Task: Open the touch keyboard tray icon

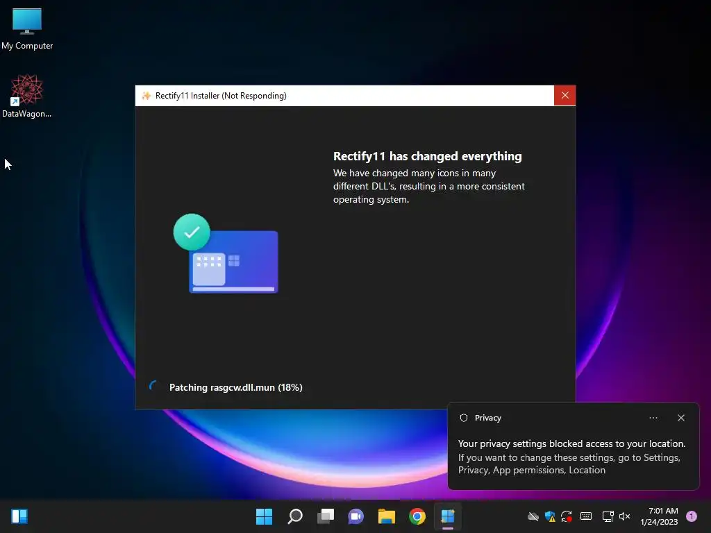Action: pos(586,516)
